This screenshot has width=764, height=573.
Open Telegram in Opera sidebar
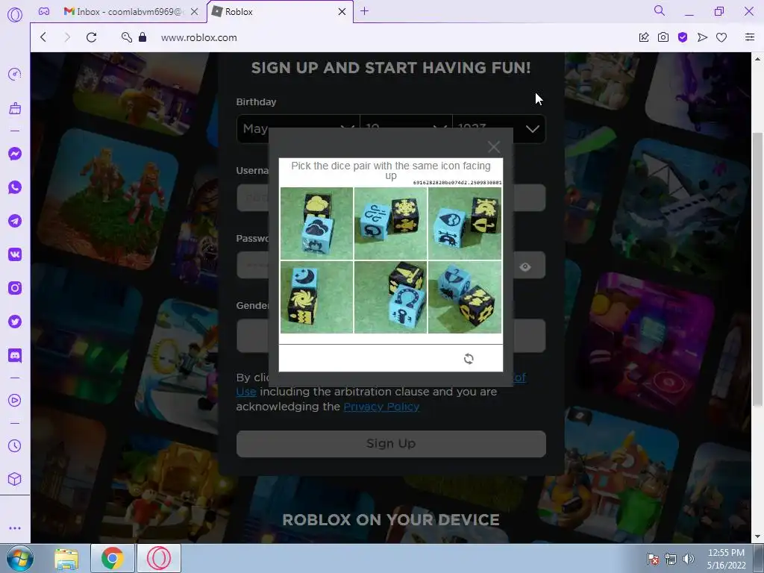15,221
